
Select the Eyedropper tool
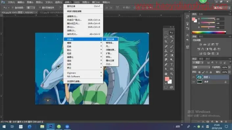(x=171, y=42)
